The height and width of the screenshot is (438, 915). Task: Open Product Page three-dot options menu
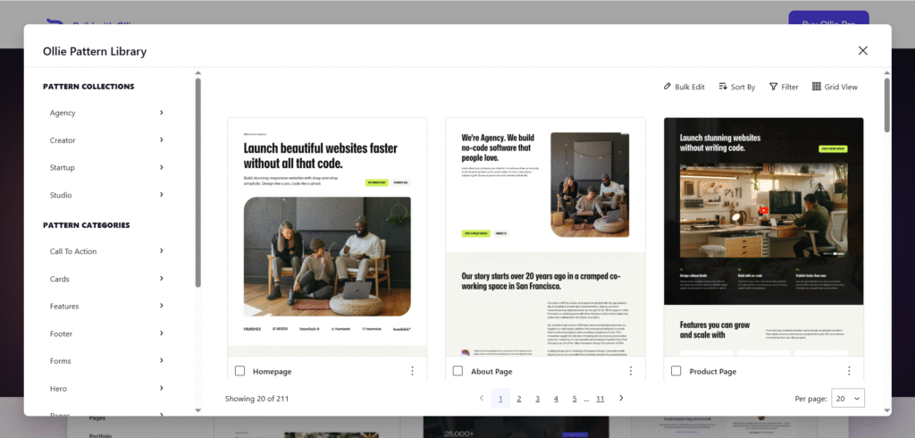pyautogui.click(x=848, y=371)
